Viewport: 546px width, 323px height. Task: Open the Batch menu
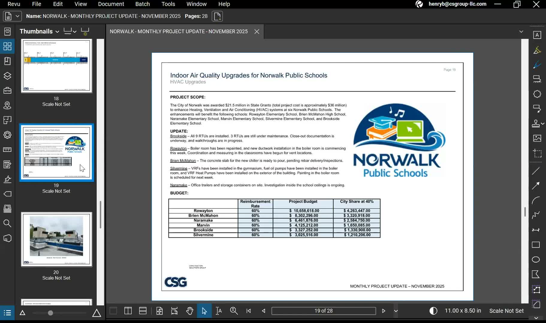143,4
